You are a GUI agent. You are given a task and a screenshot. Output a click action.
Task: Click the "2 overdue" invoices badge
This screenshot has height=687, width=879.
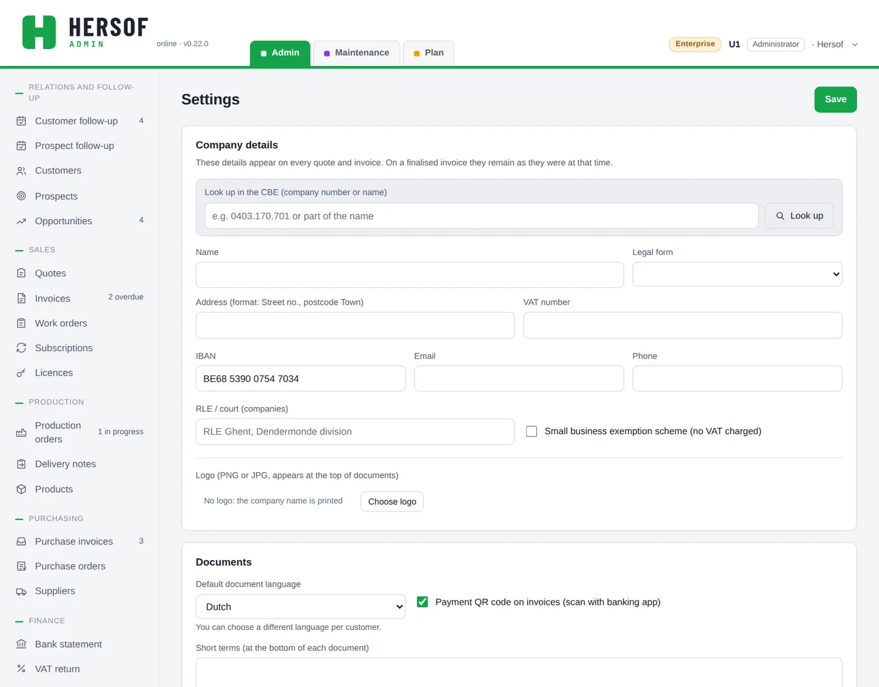pos(126,298)
